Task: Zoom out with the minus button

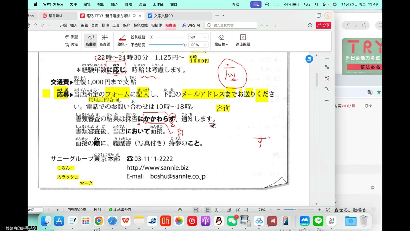Action: 279,210
